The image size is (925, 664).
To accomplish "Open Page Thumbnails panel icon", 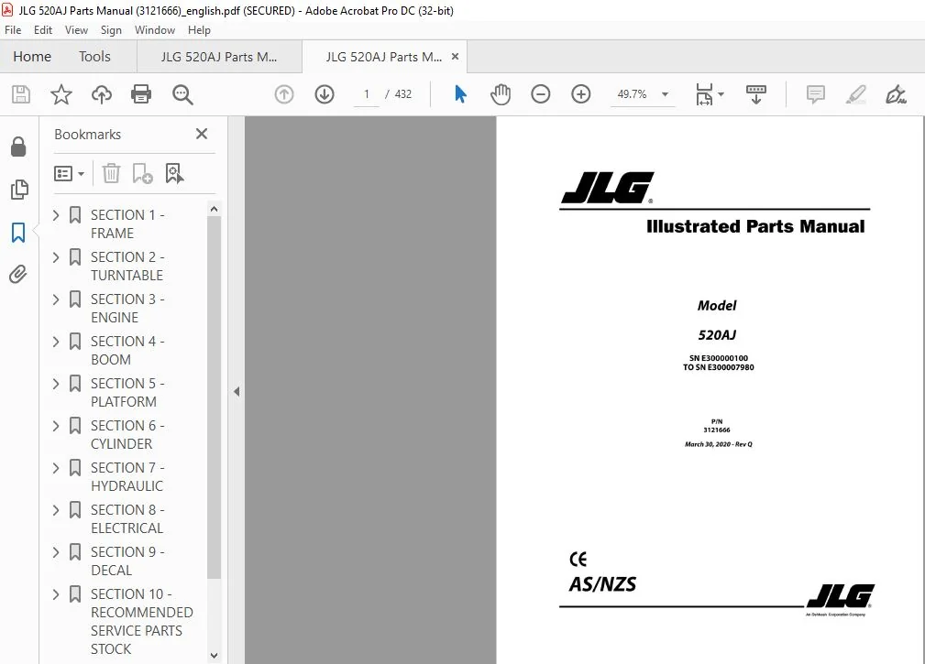I will click(19, 190).
